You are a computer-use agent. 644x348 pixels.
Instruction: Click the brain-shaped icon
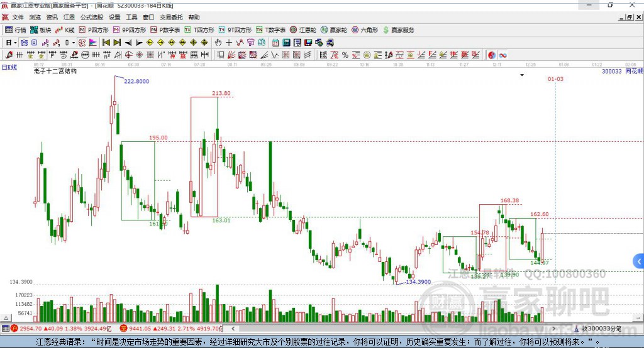point(262,43)
